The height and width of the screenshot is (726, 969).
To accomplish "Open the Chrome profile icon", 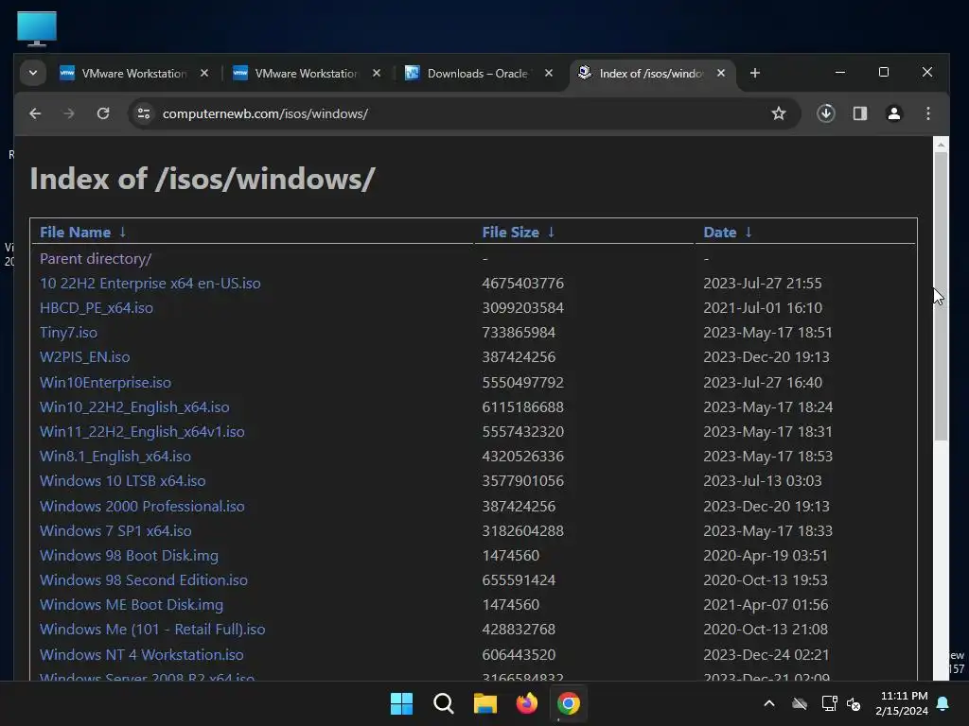I will pyautogui.click(x=893, y=113).
